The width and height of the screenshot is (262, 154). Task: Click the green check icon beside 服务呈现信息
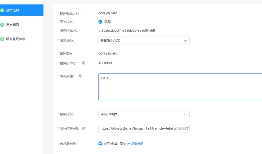pyautogui.click(x=2, y=39)
